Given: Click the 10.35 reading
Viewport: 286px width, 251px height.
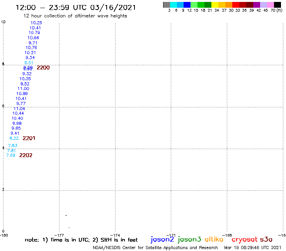Looking at the screenshot, I should point(25,79).
